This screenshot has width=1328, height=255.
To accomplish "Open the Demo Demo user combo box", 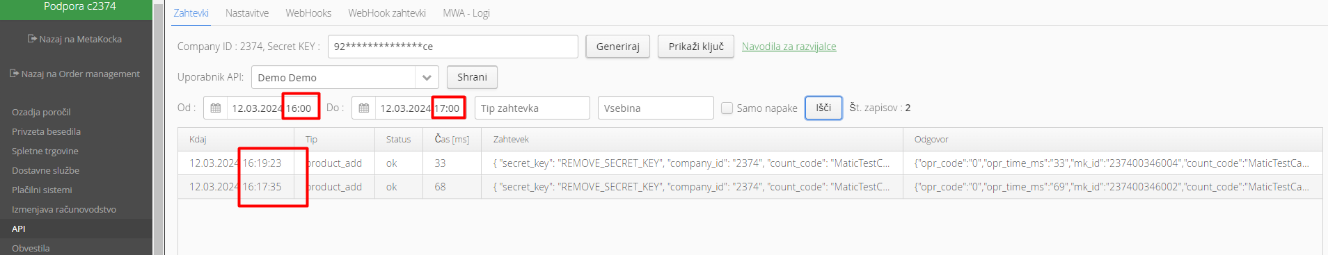I will click(345, 78).
